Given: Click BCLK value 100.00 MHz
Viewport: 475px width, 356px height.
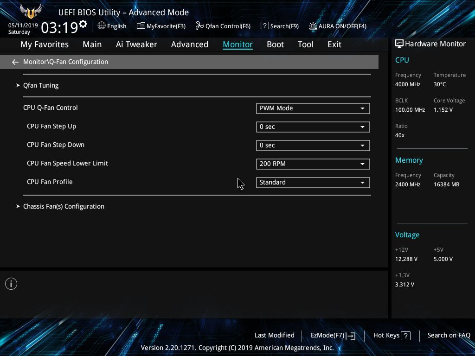Looking at the screenshot, I should tap(410, 110).
